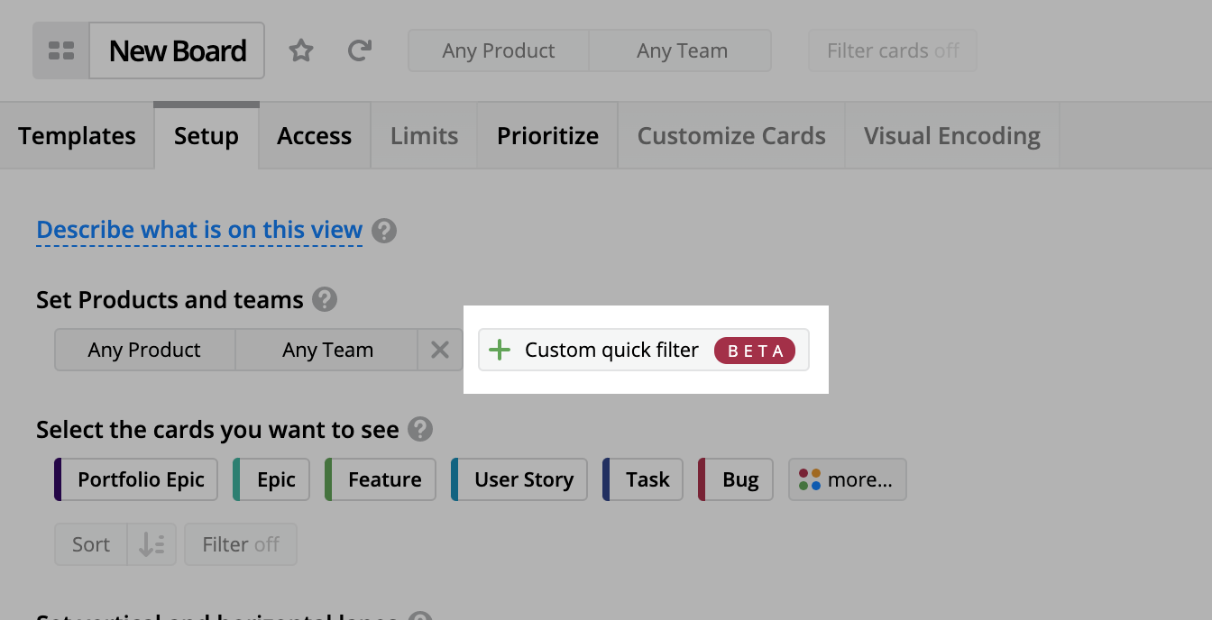This screenshot has width=1212, height=620.
Task: Remove the product-team filter with the X
Action: [x=440, y=350]
